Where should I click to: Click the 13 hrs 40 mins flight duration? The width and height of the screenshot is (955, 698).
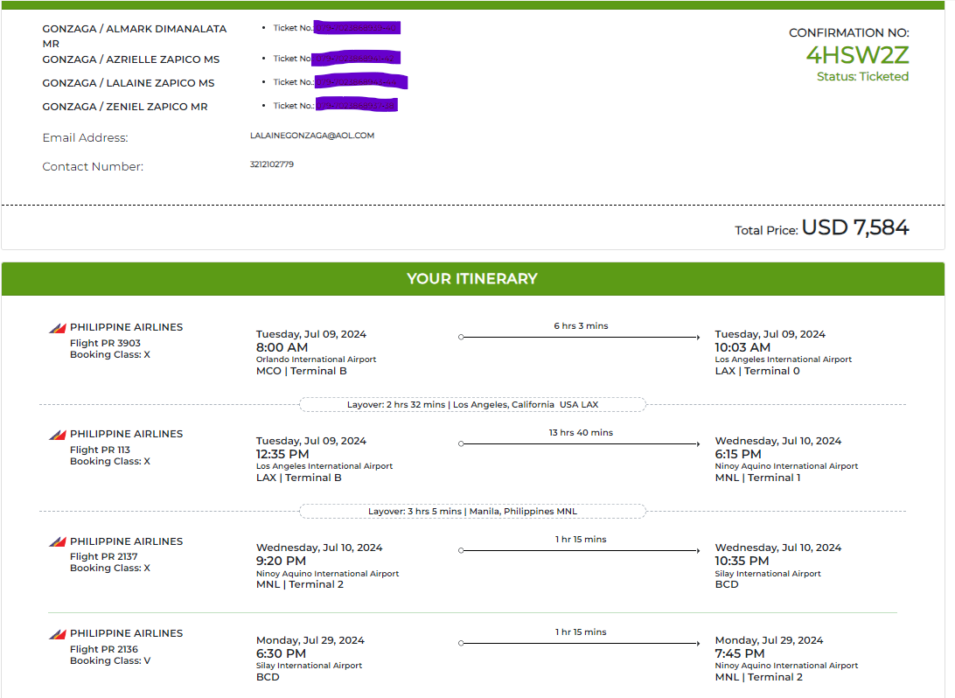point(581,433)
